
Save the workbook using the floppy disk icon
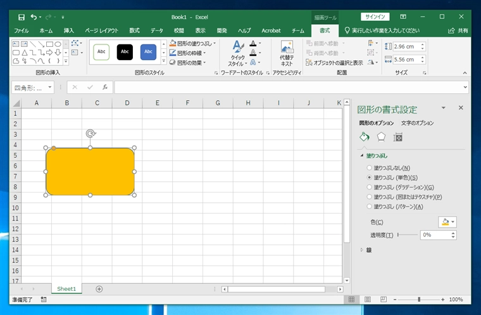[22, 17]
